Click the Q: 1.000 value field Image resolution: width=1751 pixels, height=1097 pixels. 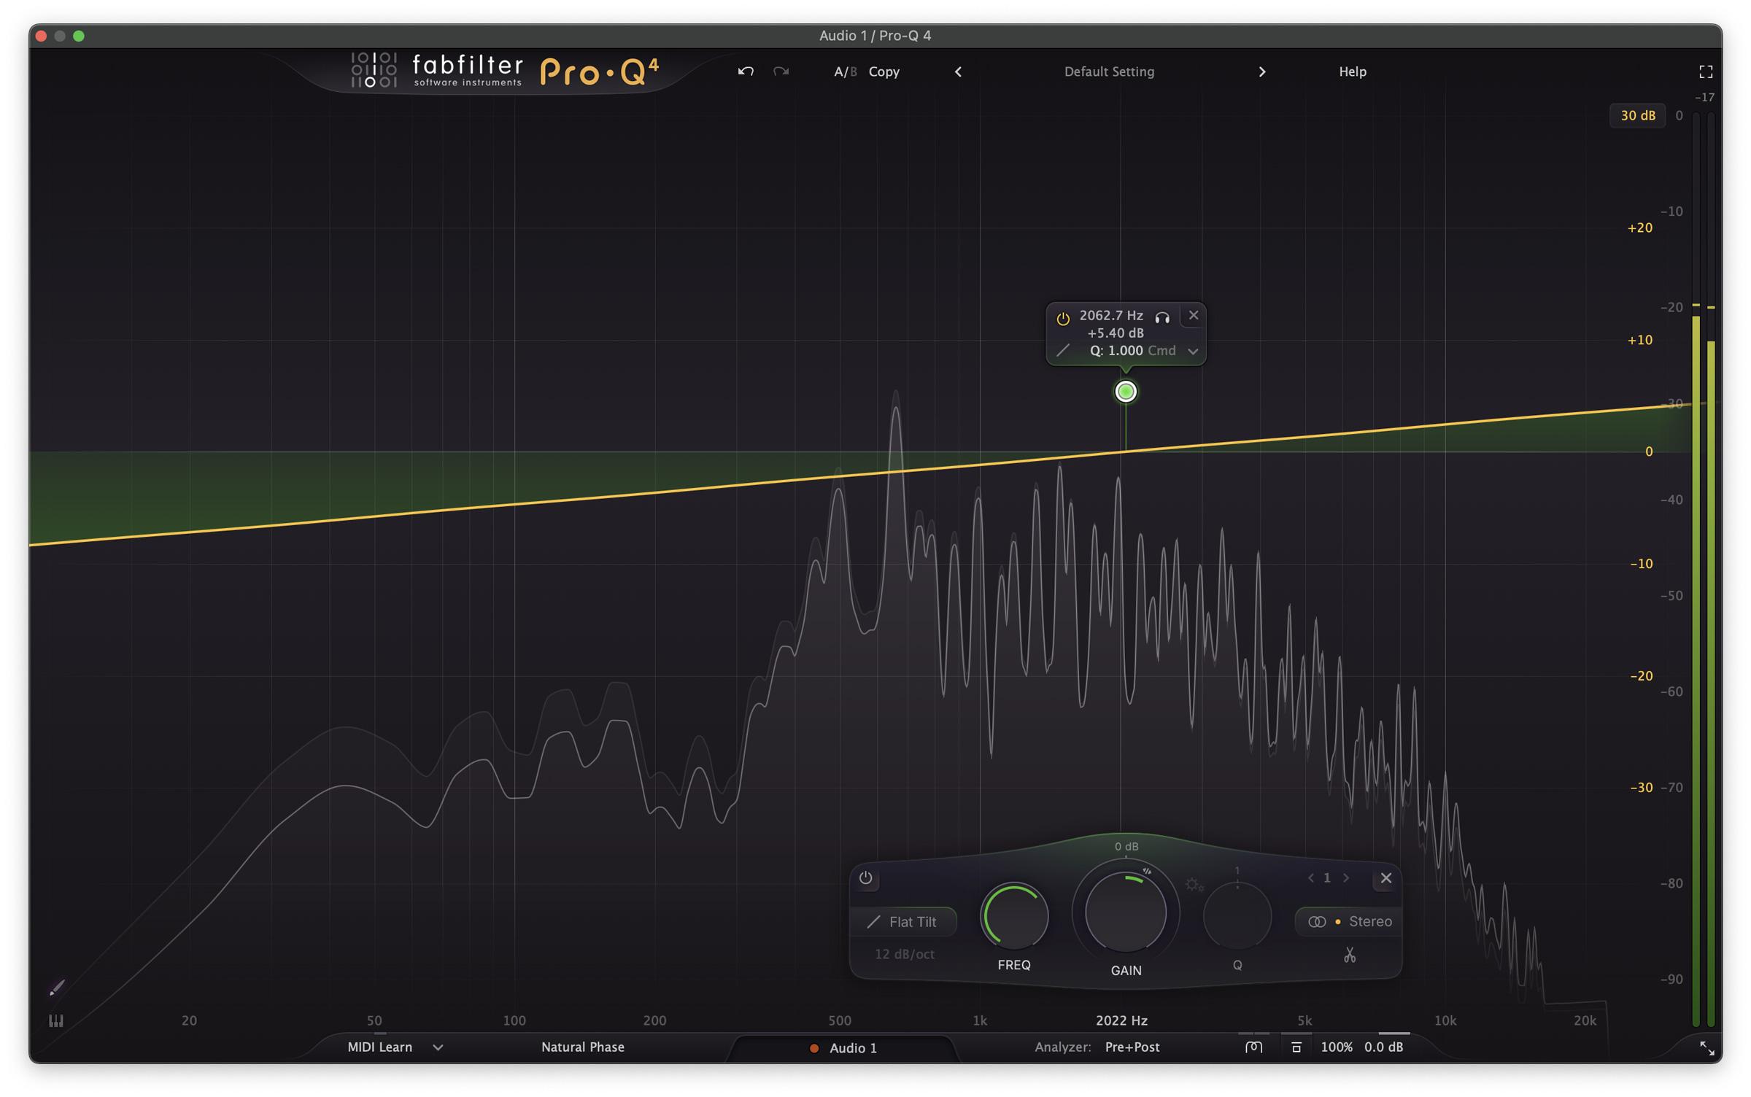coord(1116,350)
